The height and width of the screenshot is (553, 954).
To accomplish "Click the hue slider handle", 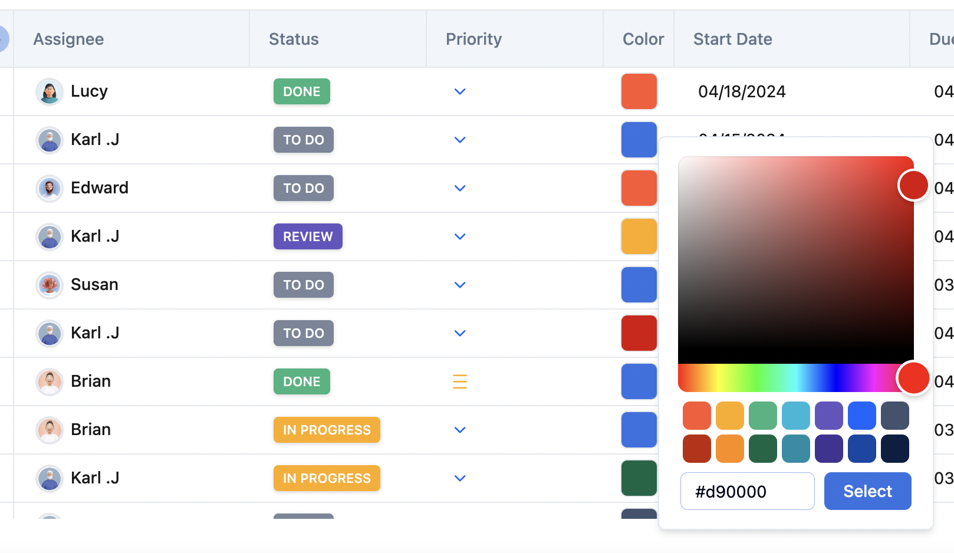I will pyautogui.click(x=913, y=378).
